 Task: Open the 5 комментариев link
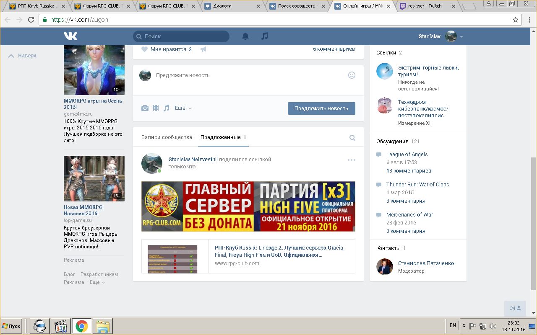click(x=334, y=49)
